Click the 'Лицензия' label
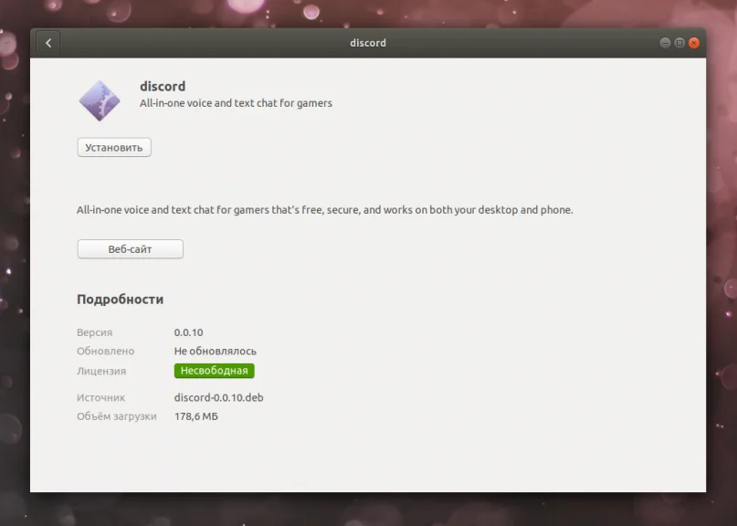Image resolution: width=737 pixels, height=526 pixels. (x=101, y=372)
